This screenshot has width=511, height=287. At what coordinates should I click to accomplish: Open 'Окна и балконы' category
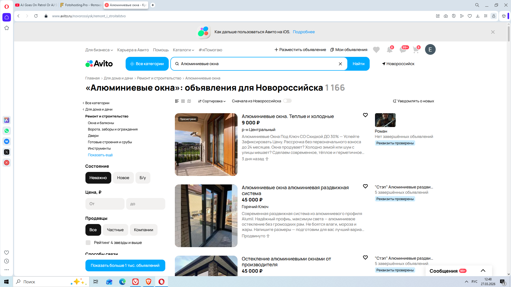101,123
